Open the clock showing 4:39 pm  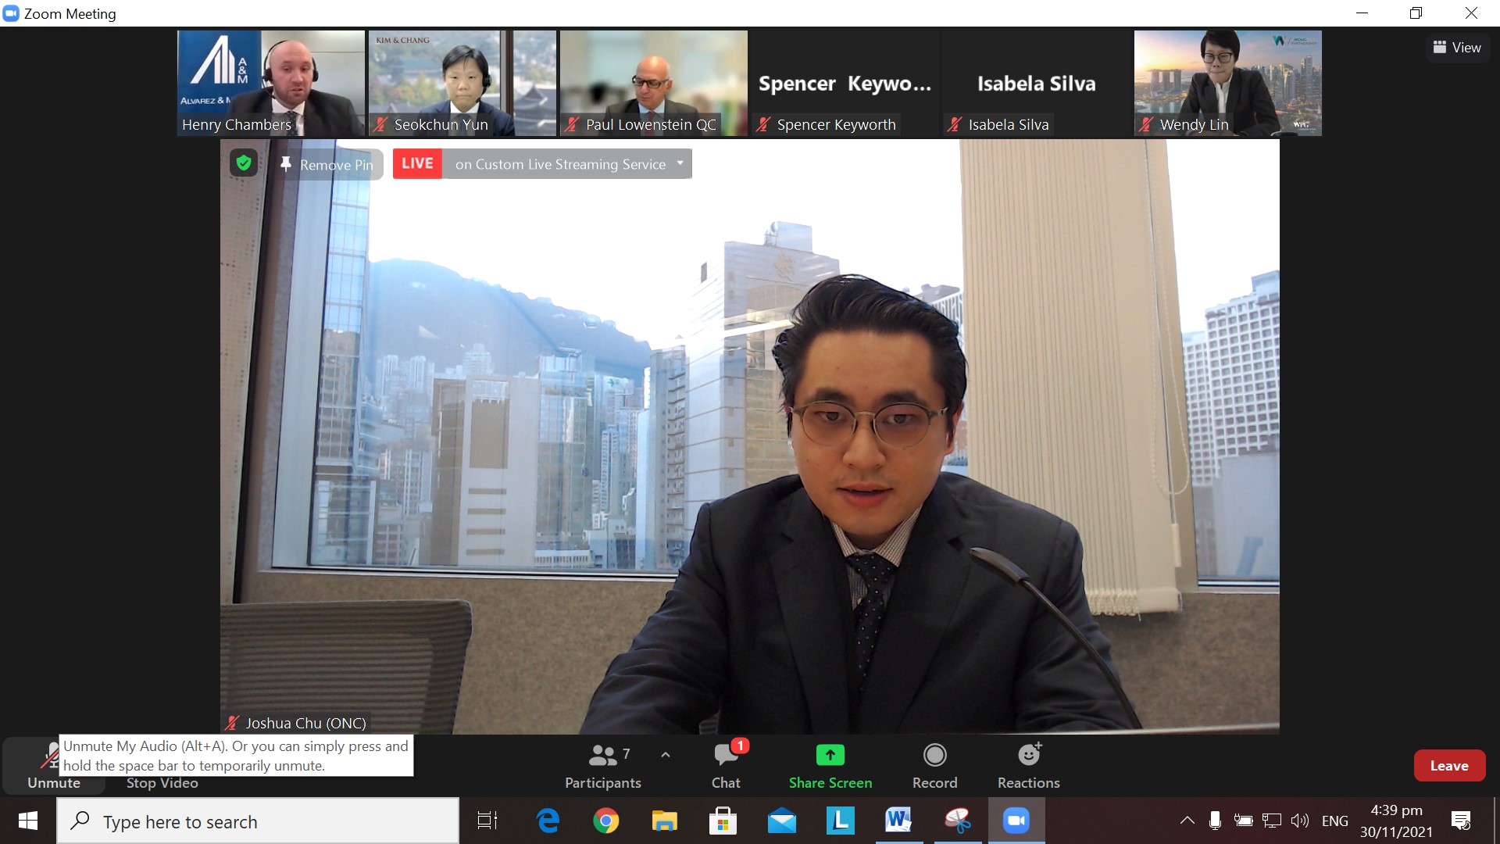1396,821
